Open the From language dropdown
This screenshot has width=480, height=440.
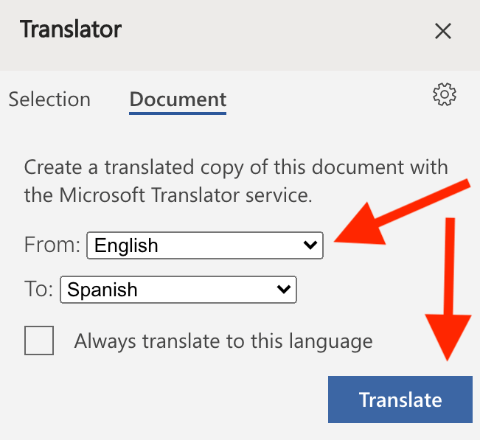(x=205, y=245)
